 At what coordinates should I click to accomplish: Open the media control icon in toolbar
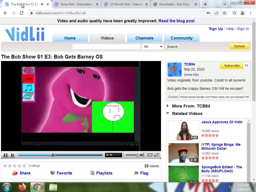pyautogui.click(x=234, y=13)
